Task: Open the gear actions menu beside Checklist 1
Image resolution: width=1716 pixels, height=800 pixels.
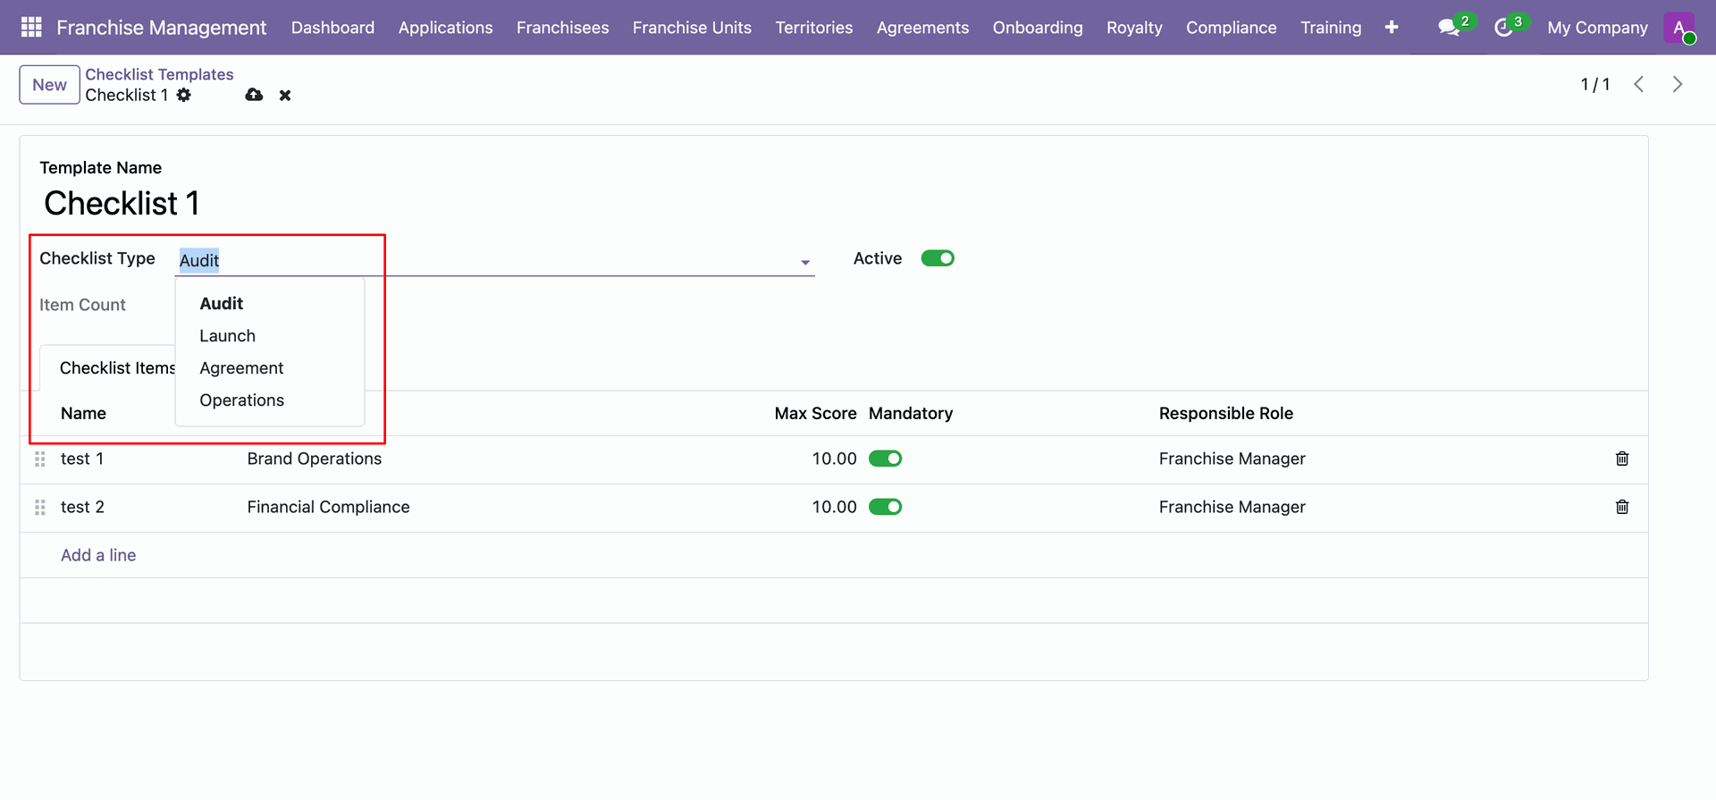Action: click(x=184, y=95)
